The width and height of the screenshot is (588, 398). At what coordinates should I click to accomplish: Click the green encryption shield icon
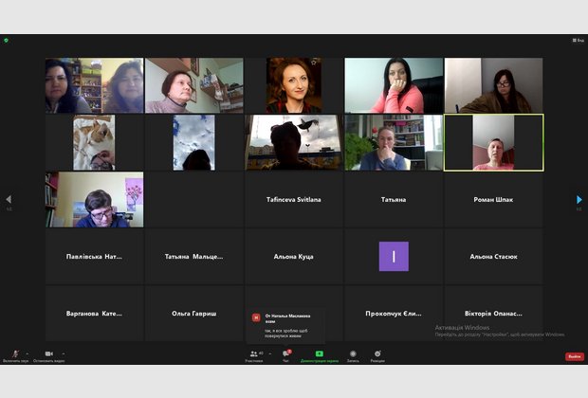point(6,40)
